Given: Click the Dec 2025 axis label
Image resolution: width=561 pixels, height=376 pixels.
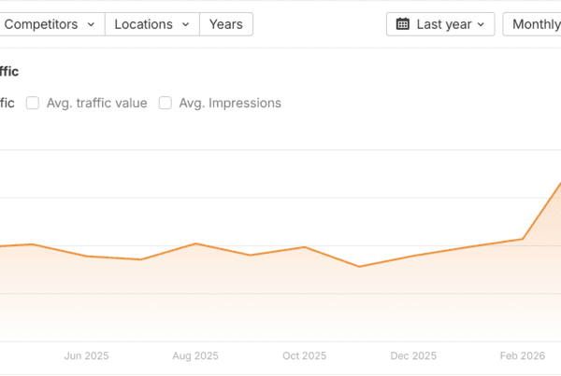Looking at the screenshot, I should 413,355.
